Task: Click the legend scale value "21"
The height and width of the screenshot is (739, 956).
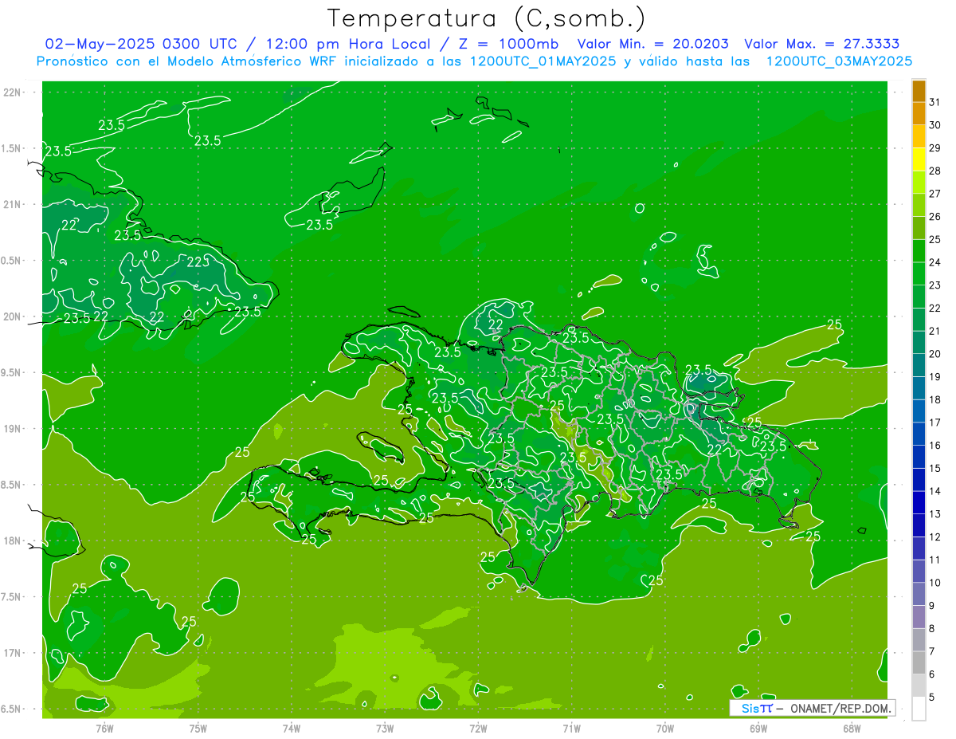Action: coord(935,331)
